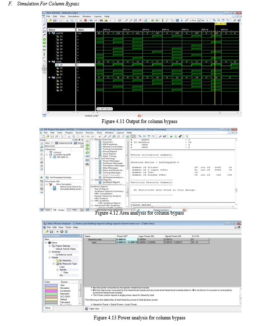
Task: Open the Source menu in ISE Project Navigator
Action: click(x=79, y=133)
